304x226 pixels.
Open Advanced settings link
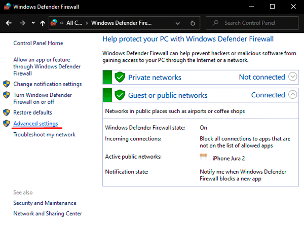[35, 124]
